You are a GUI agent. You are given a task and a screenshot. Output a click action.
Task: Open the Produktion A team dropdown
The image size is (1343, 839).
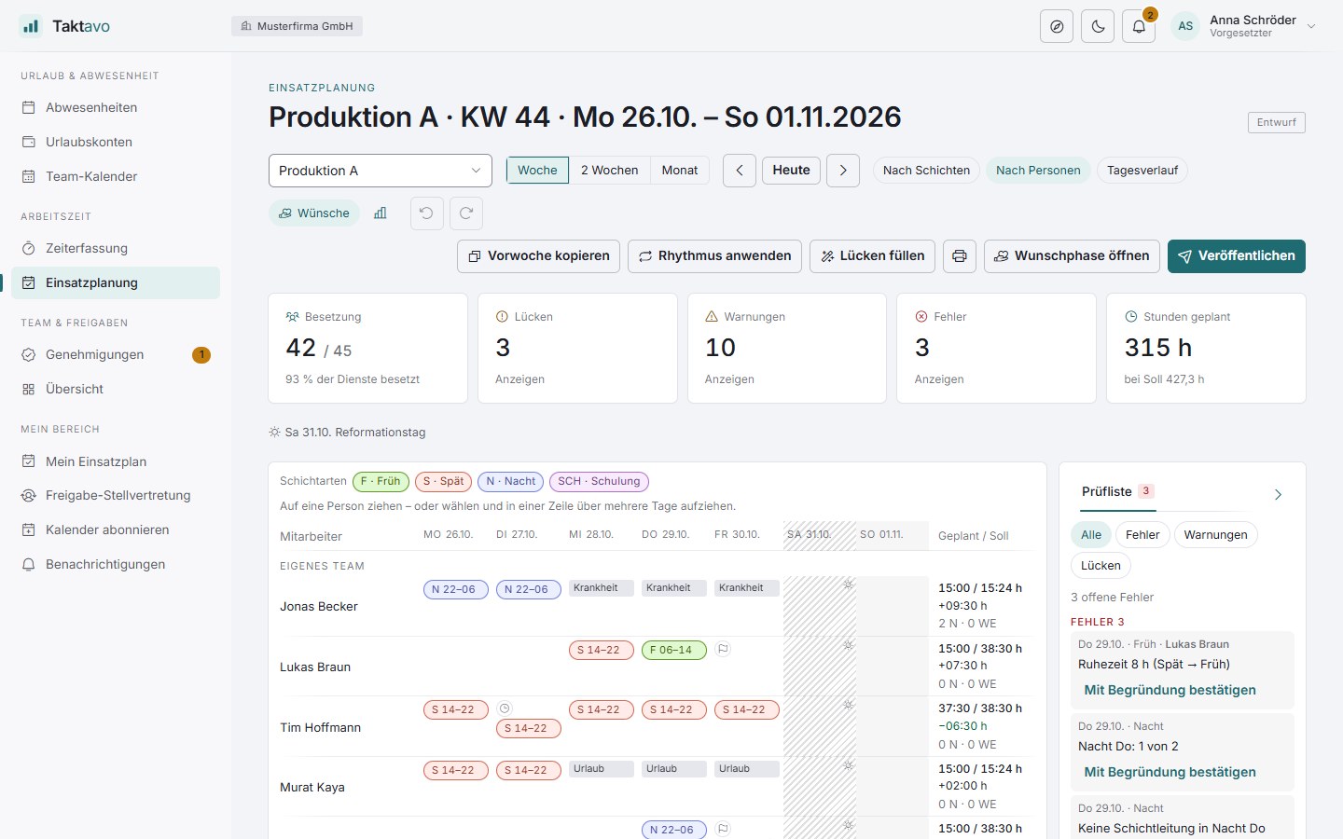[x=381, y=171]
